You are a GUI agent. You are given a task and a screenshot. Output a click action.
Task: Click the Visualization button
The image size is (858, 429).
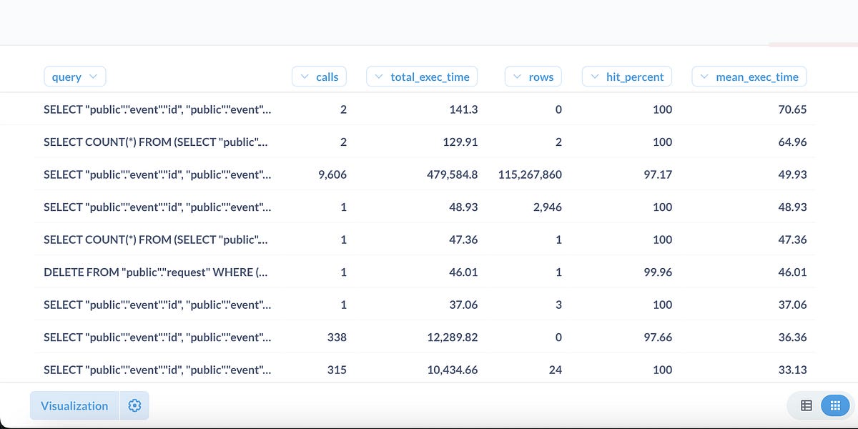[x=74, y=405]
